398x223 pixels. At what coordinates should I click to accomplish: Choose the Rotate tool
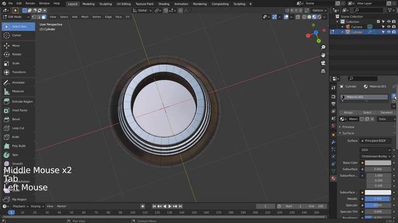tap(18, 55)
